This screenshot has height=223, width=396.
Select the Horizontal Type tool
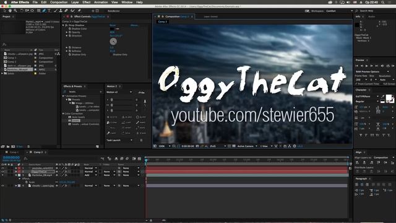(49, 11)
